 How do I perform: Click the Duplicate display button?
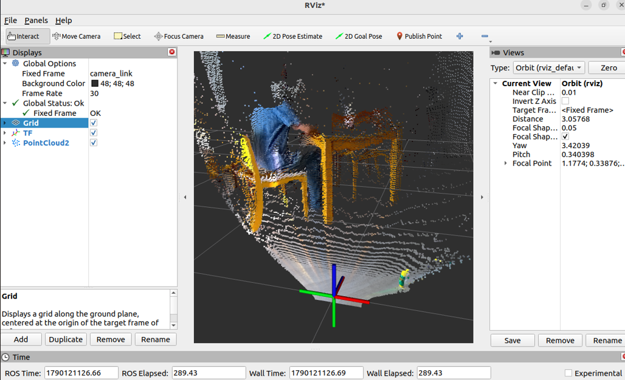click(66, 339)
